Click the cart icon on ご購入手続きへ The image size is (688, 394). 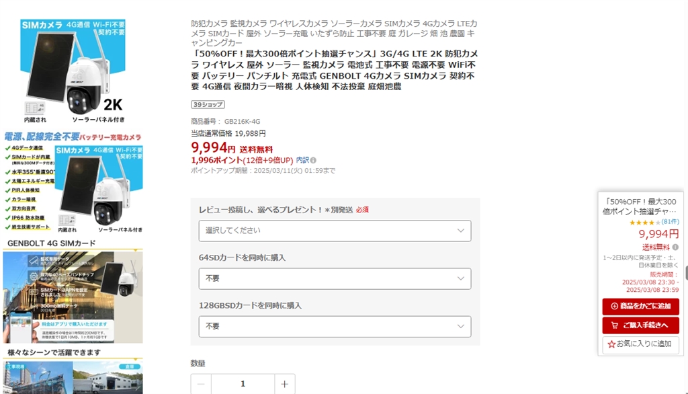click(x=614, y=325)
